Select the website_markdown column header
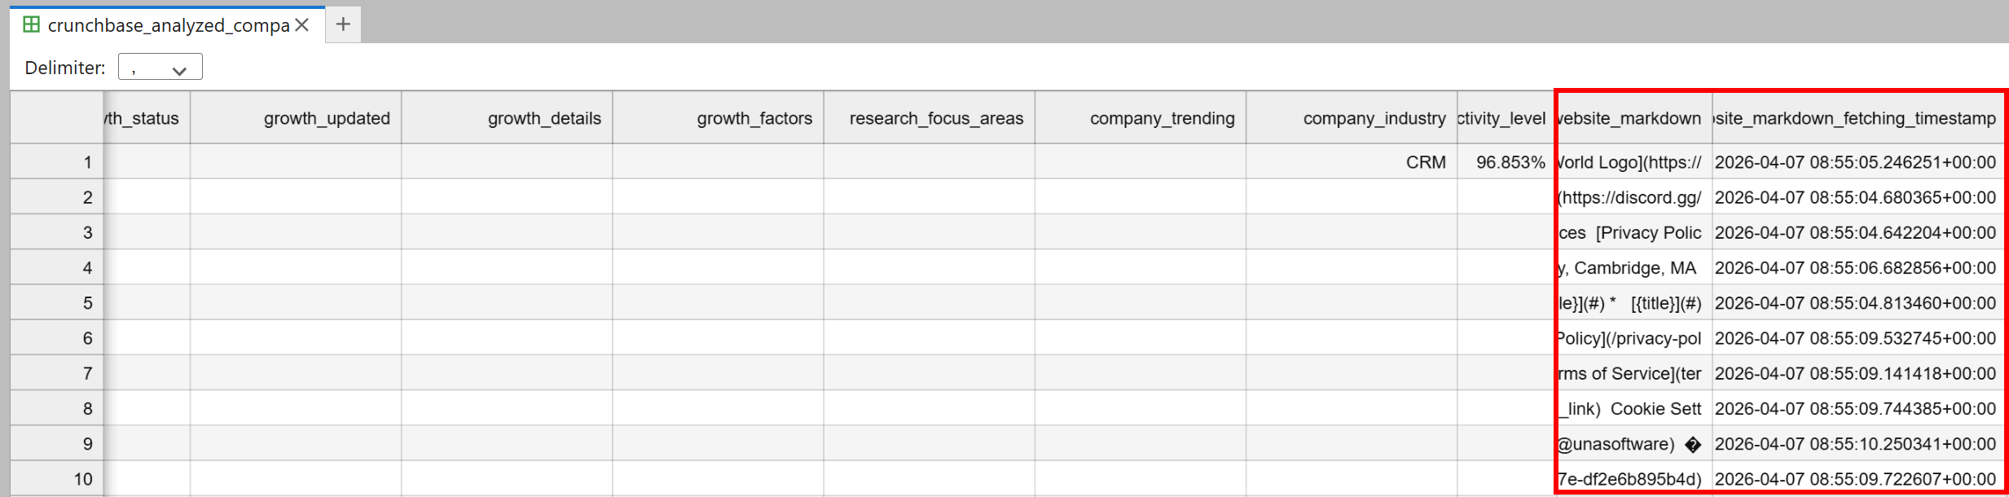This screenshot has width=2009, height=497. tap(1629, 117)
